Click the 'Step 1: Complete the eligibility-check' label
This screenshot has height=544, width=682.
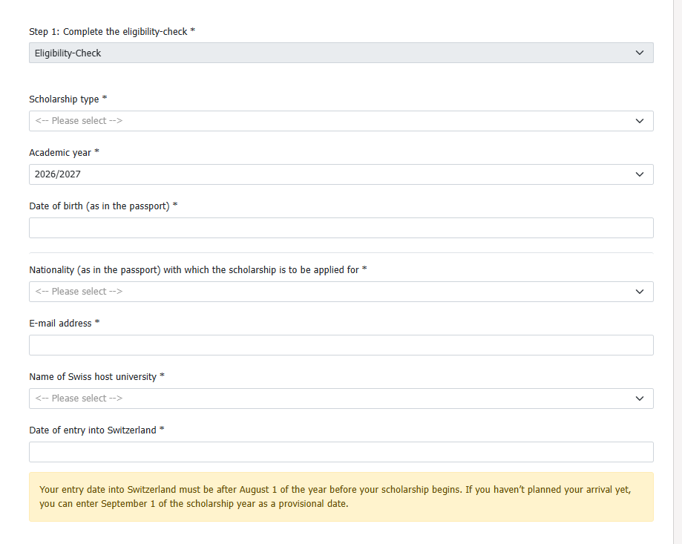[x=112, y=32]
